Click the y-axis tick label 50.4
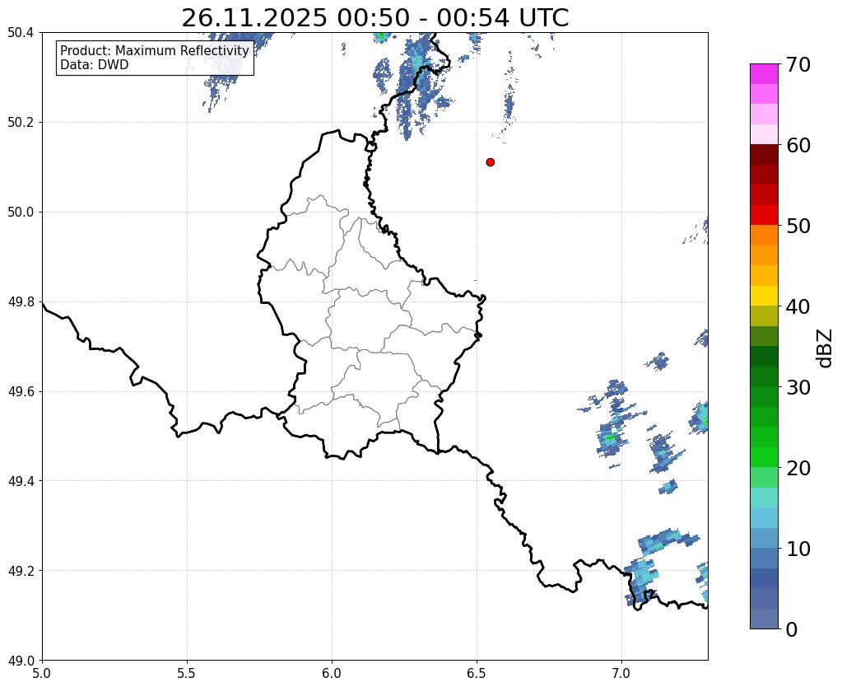 (x=21, y=33)
